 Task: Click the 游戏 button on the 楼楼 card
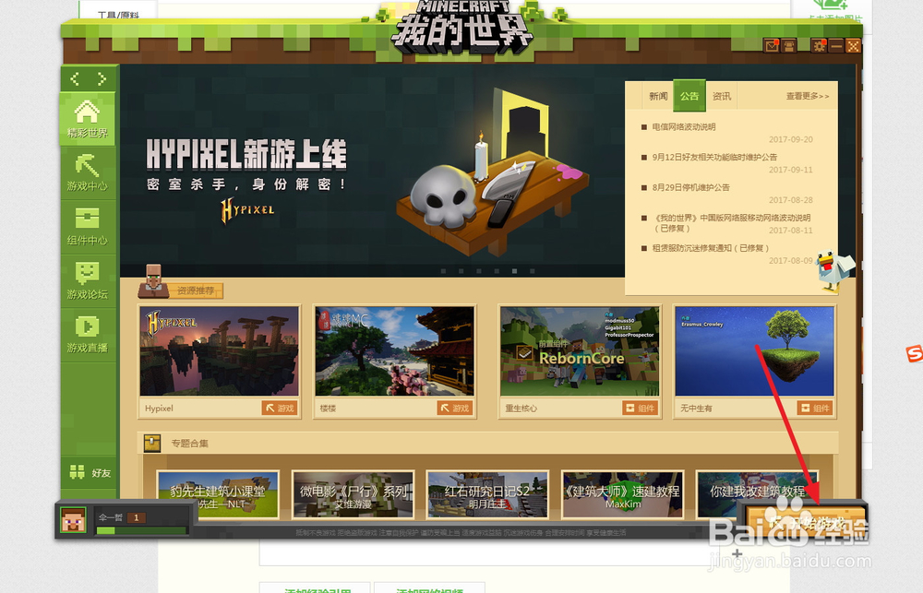pyautogui.click(x=456, y=408)
